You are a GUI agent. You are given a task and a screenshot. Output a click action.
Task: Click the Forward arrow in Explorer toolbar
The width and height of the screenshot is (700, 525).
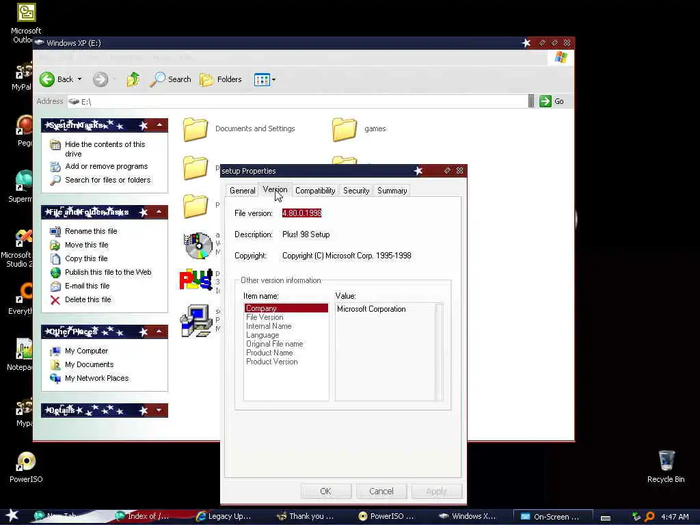tap(100, 79)
